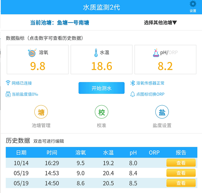Click the 日期 column header

pyautogui.click(x=21, y=153)
